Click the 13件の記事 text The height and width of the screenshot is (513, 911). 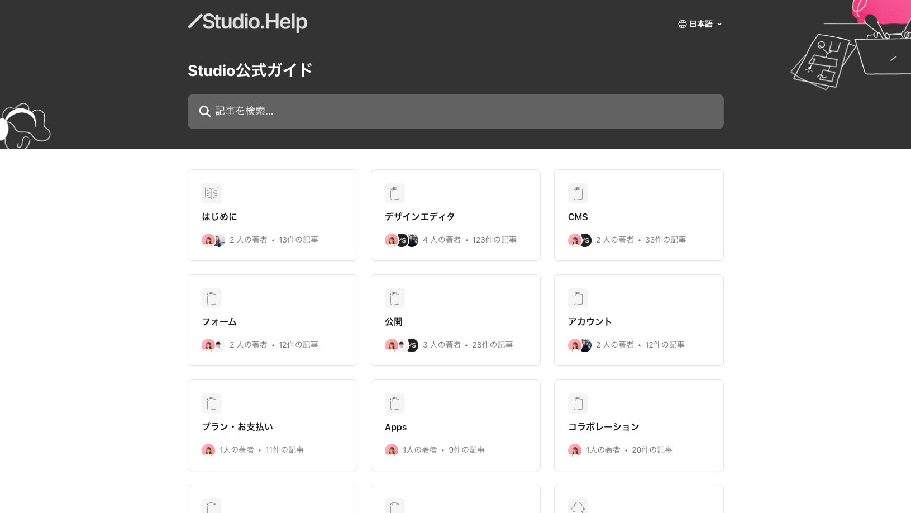point(298,240)
